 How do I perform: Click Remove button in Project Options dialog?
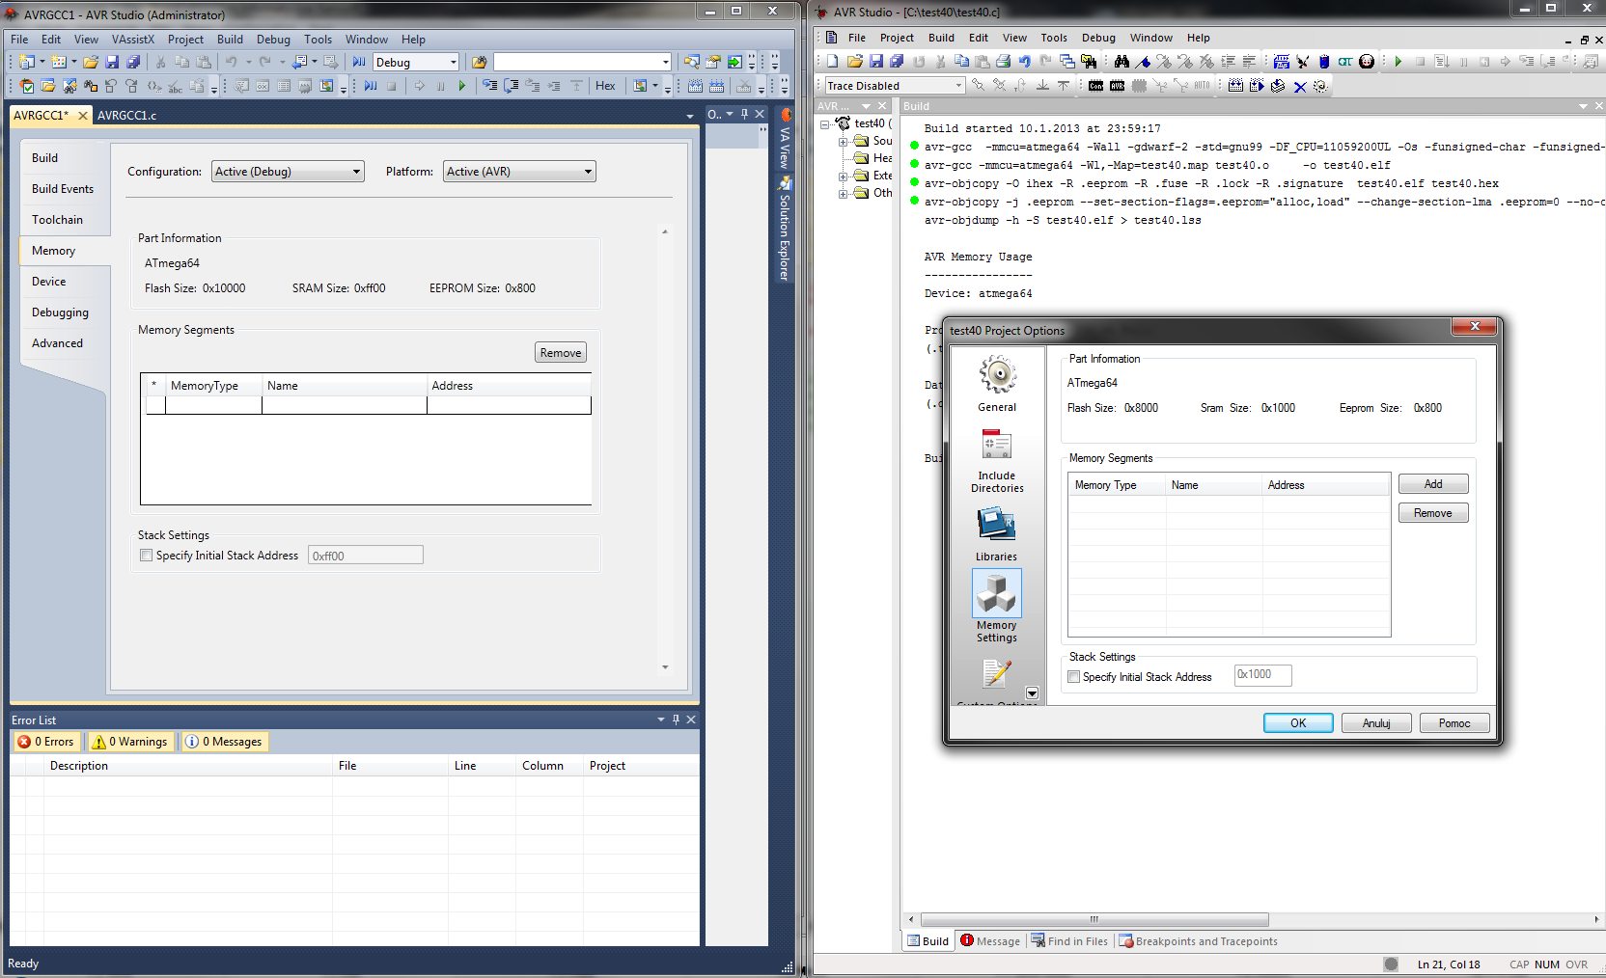pos(1433,513)
